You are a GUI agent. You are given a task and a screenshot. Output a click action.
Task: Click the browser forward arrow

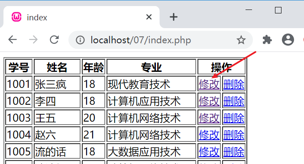33,40
